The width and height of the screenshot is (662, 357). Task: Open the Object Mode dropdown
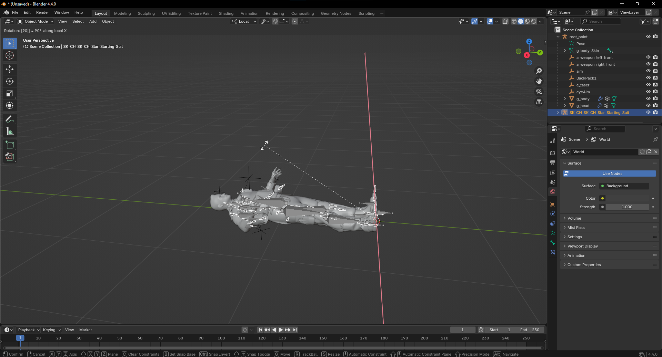coord(36,21)
